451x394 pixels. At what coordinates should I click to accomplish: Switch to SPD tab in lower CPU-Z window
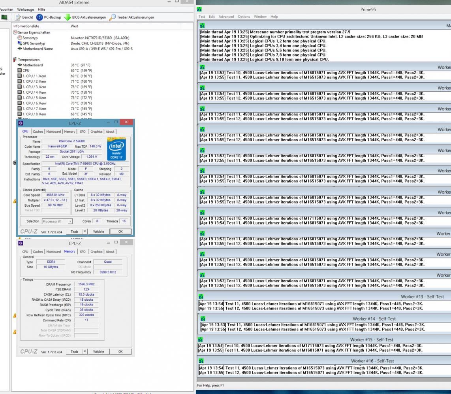(83, 251)
